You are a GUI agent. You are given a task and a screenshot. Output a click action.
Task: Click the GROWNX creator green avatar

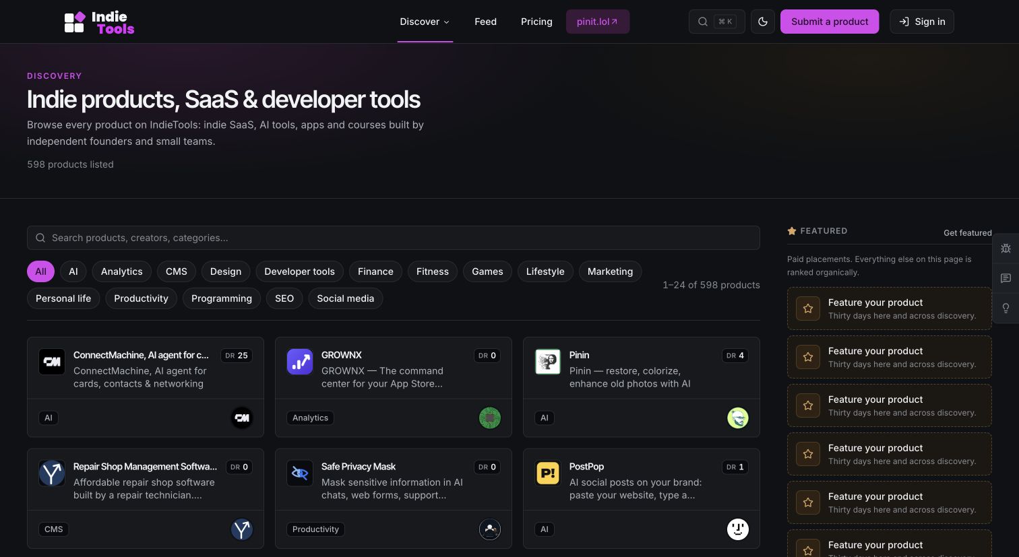[490, 418]
